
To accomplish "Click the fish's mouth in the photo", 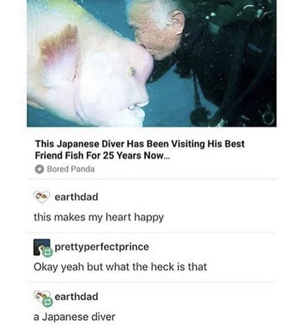I will click(138, 108).
